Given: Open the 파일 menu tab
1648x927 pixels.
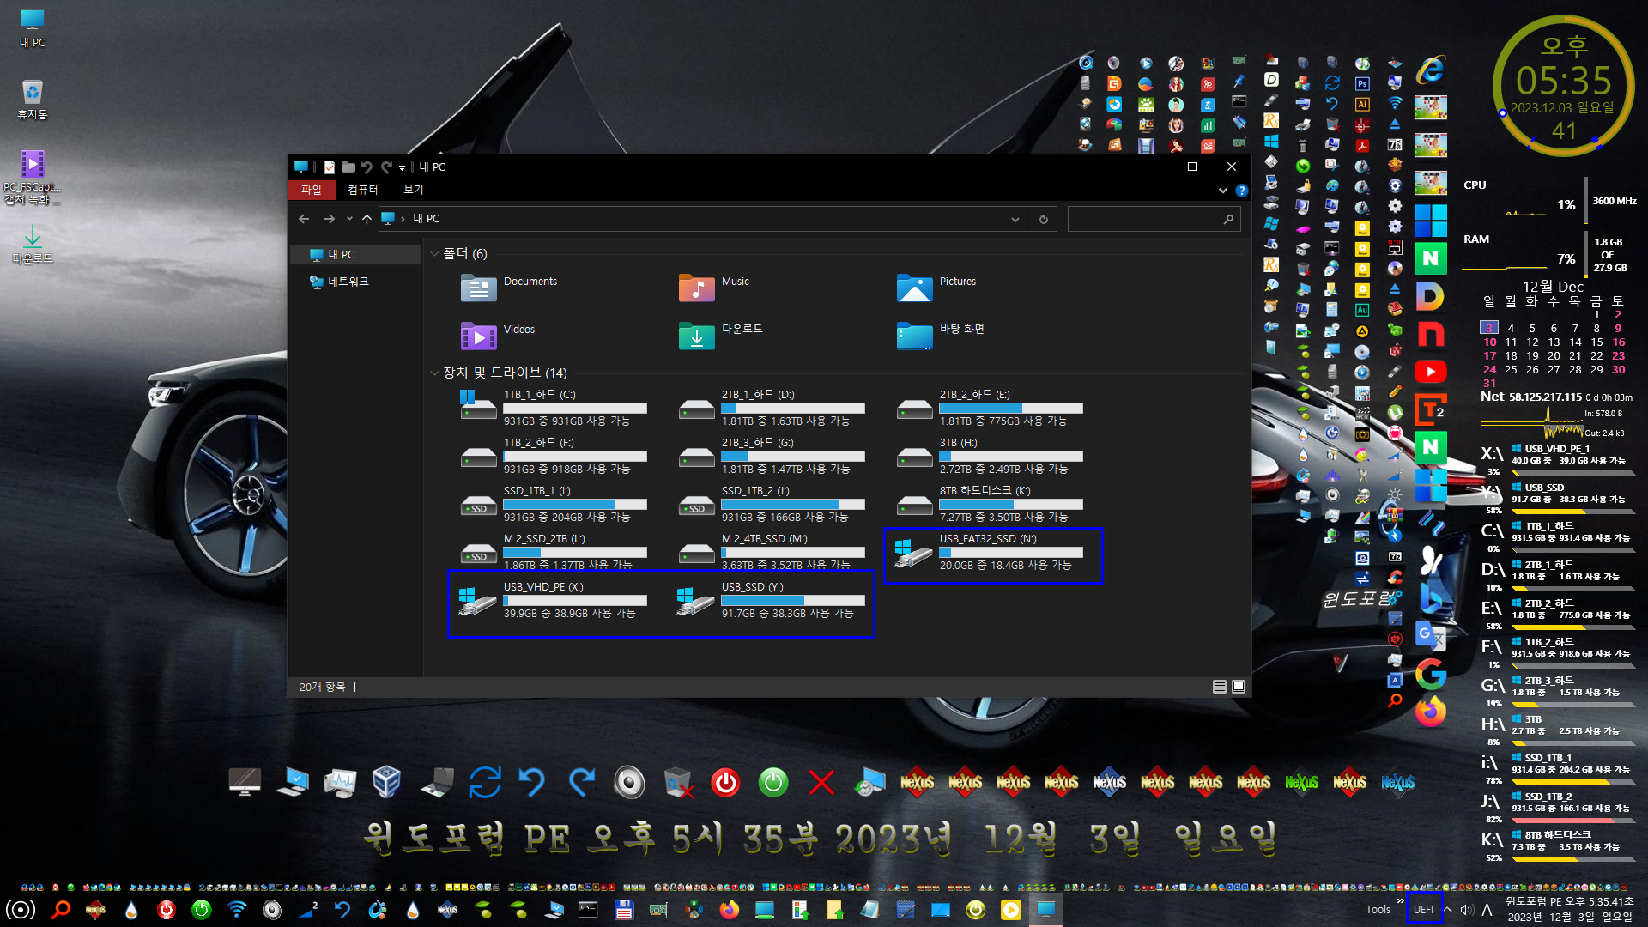Looking at the screenshot, I should (311, 190).
